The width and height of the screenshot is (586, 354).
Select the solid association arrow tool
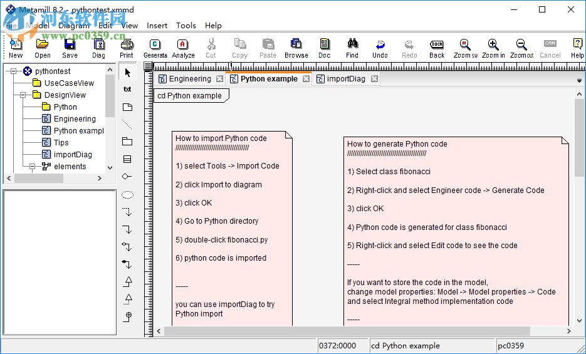click(127, 229)
